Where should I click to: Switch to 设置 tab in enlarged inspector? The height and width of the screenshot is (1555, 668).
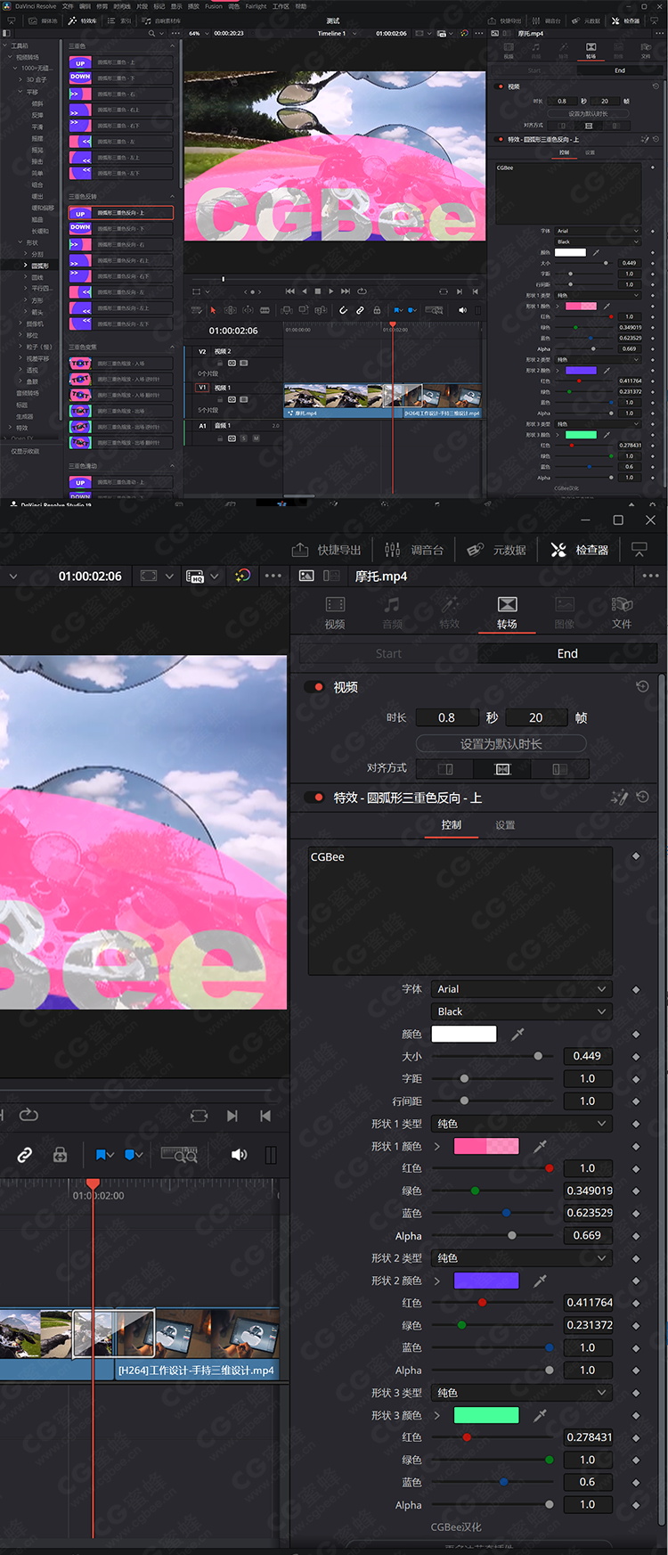pos(505,825)
